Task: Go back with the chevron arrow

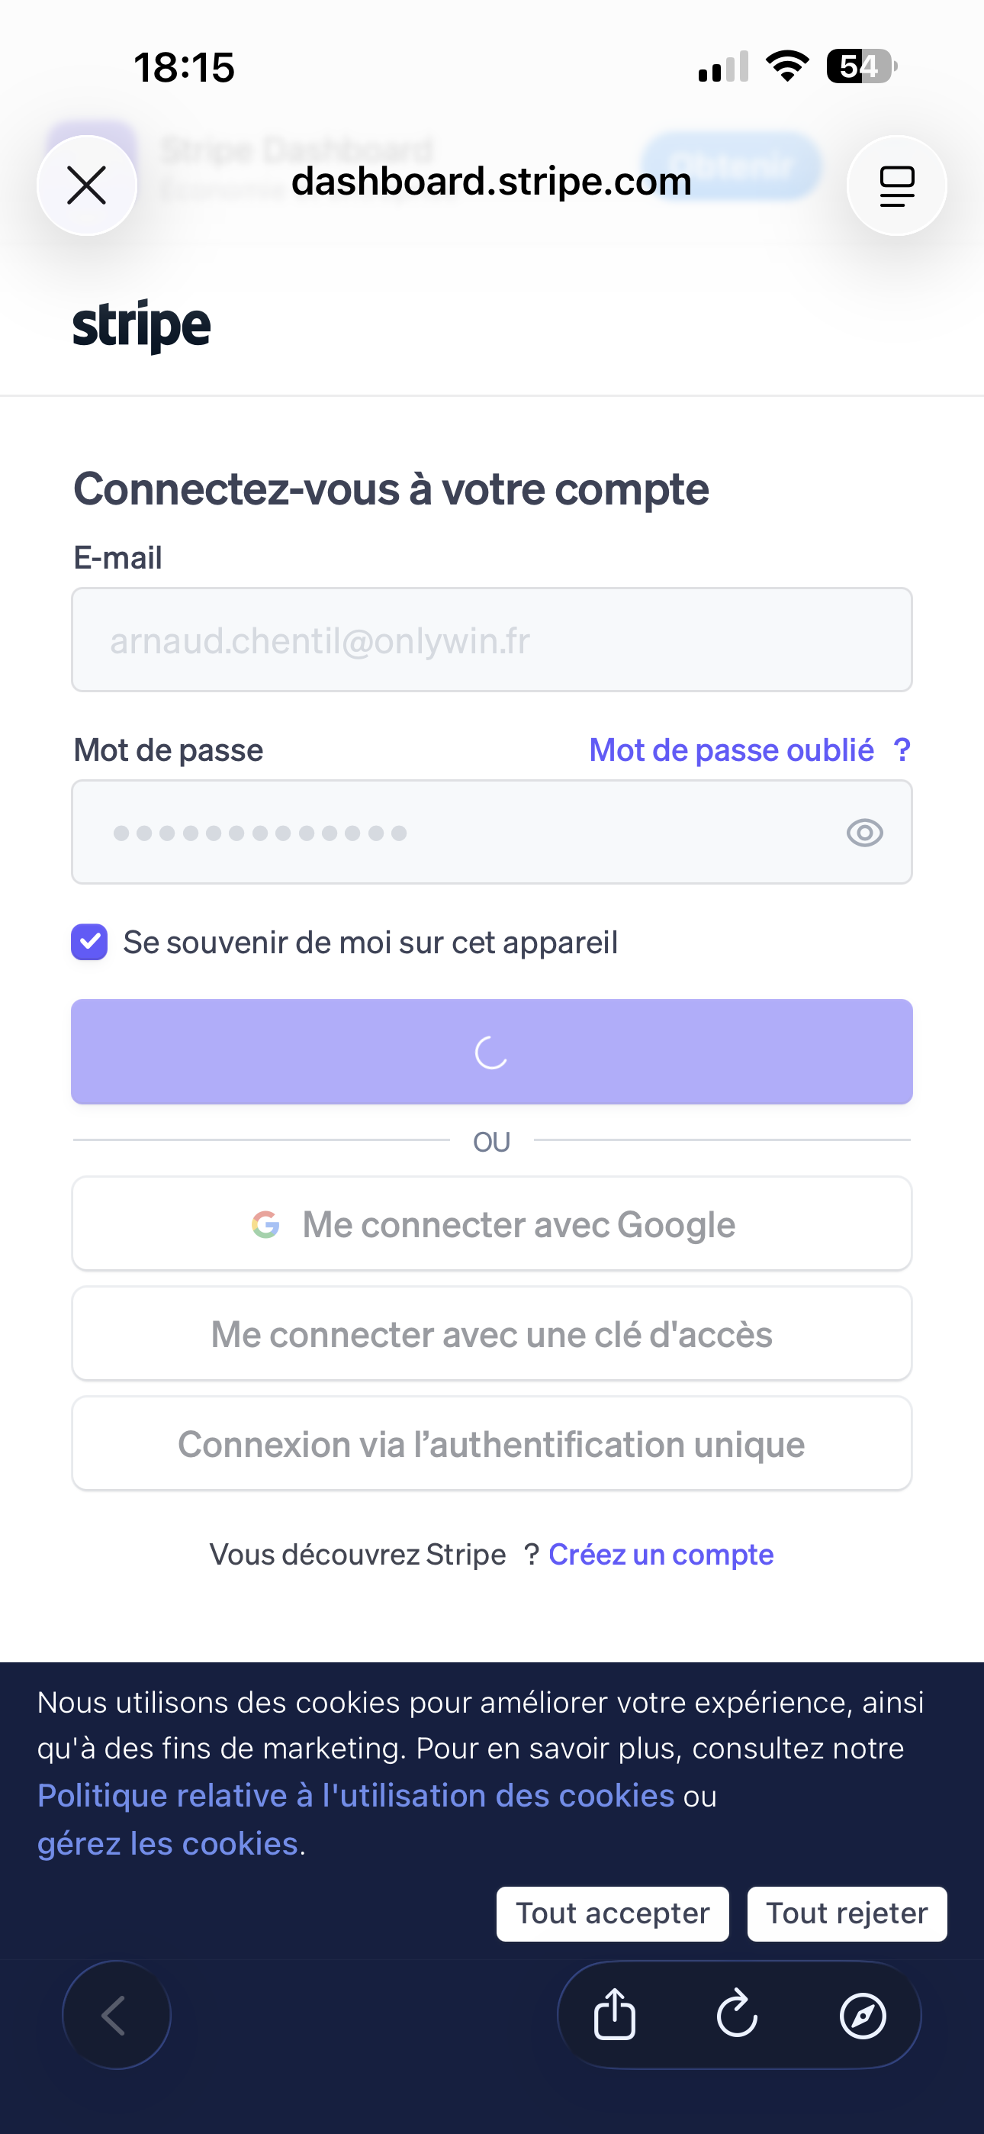Action: coord(116,2014)
